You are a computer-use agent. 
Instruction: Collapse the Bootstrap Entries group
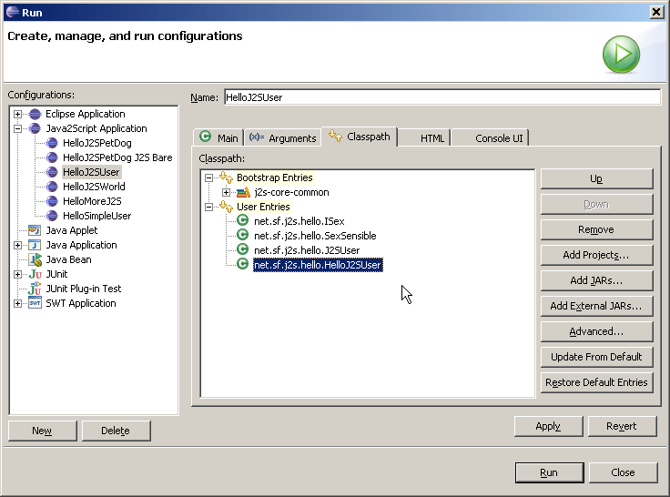coord(209,177)
